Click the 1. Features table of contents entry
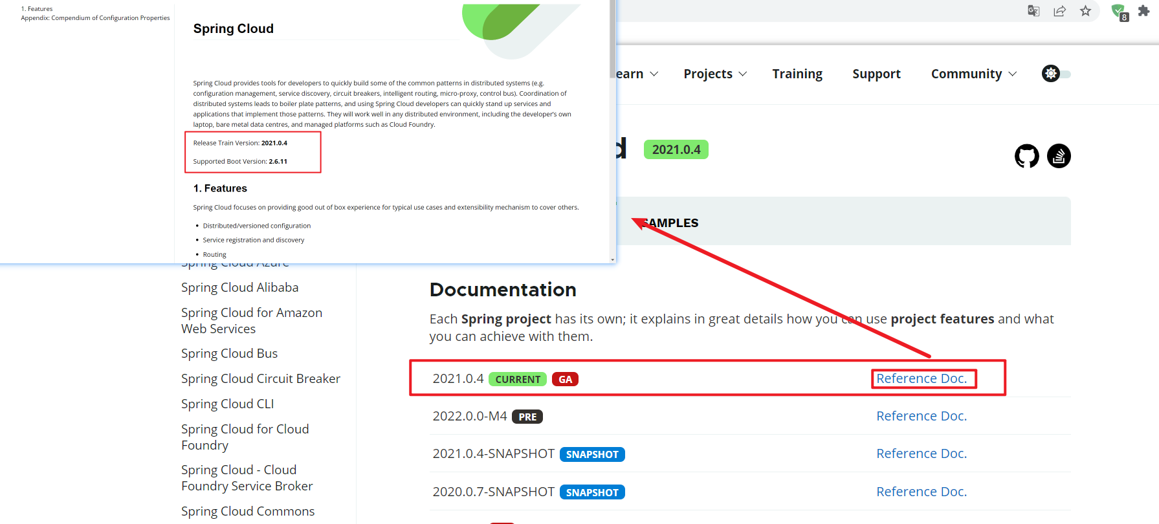 (37, 9)
